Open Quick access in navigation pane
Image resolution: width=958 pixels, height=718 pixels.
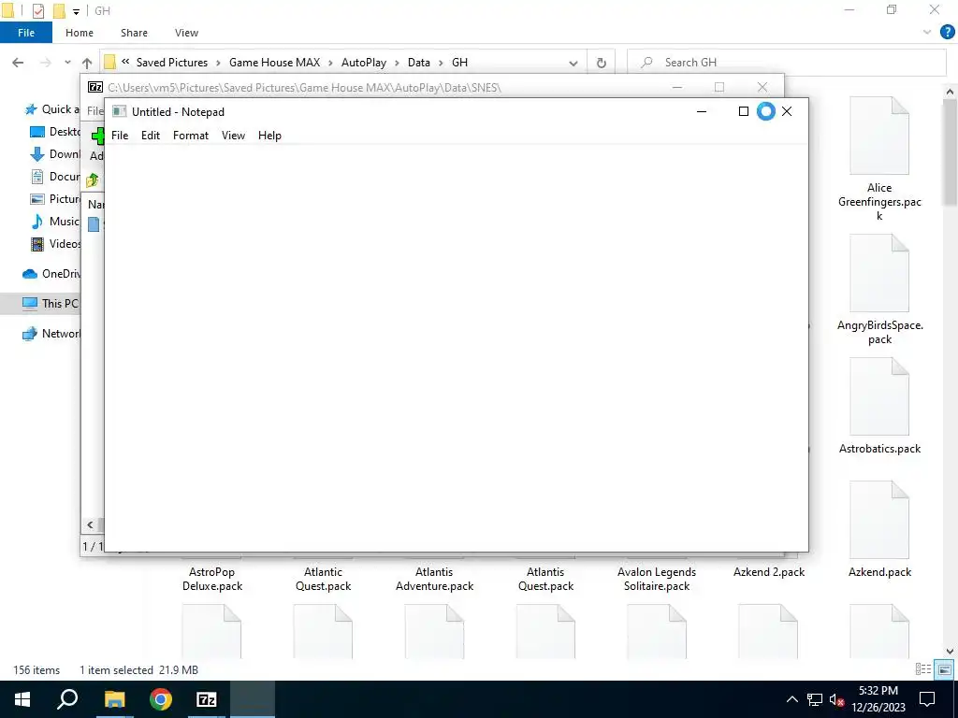pyautogui.click(x=52, y=109)
